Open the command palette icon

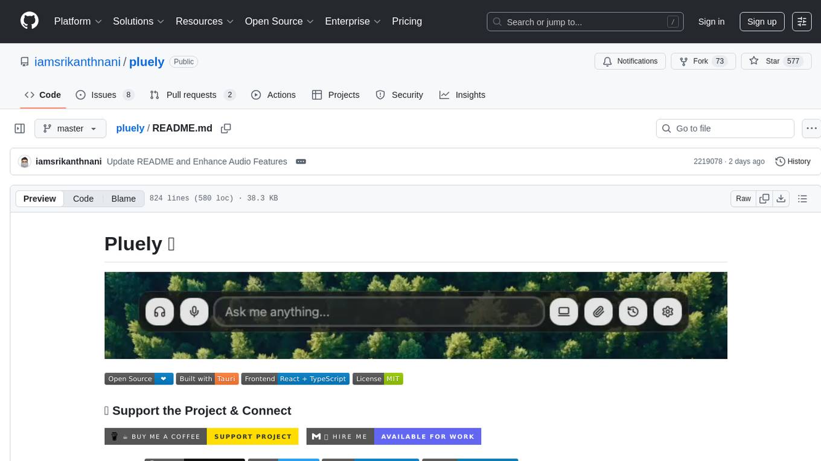[802, 21]
